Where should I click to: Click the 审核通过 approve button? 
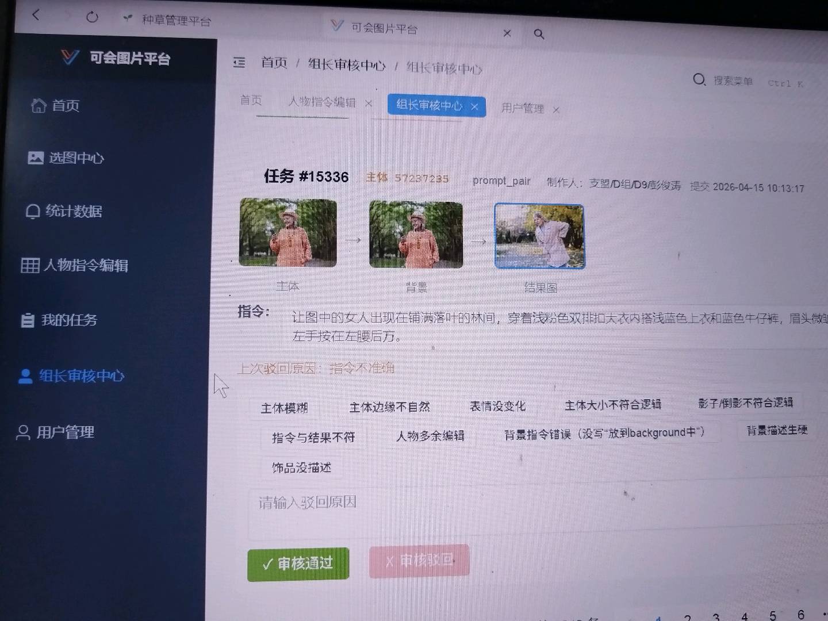click(x=298, y=564)
